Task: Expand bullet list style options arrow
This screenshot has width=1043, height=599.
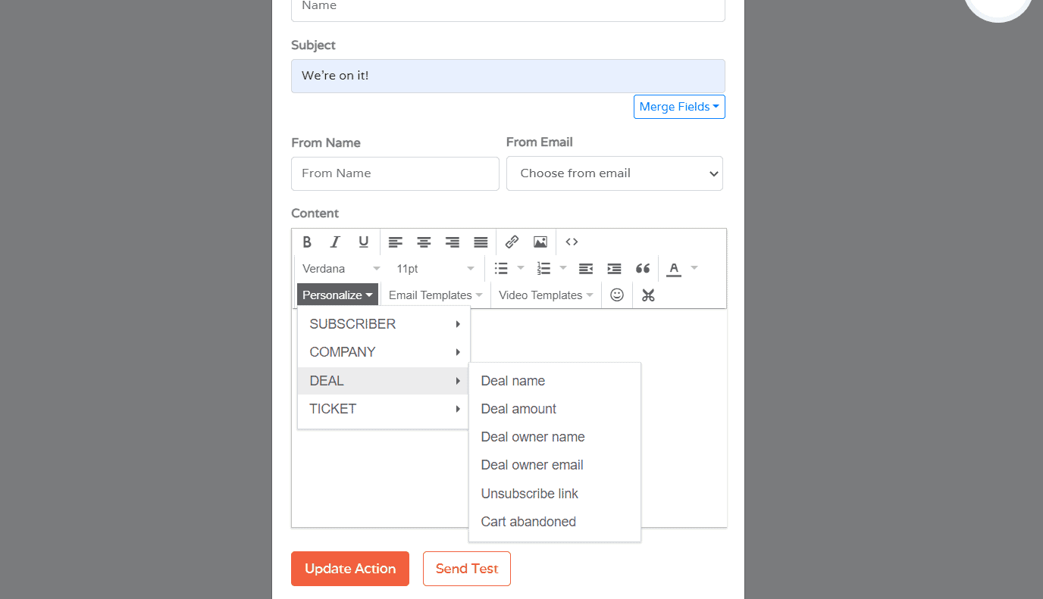Action: point(521,268)
